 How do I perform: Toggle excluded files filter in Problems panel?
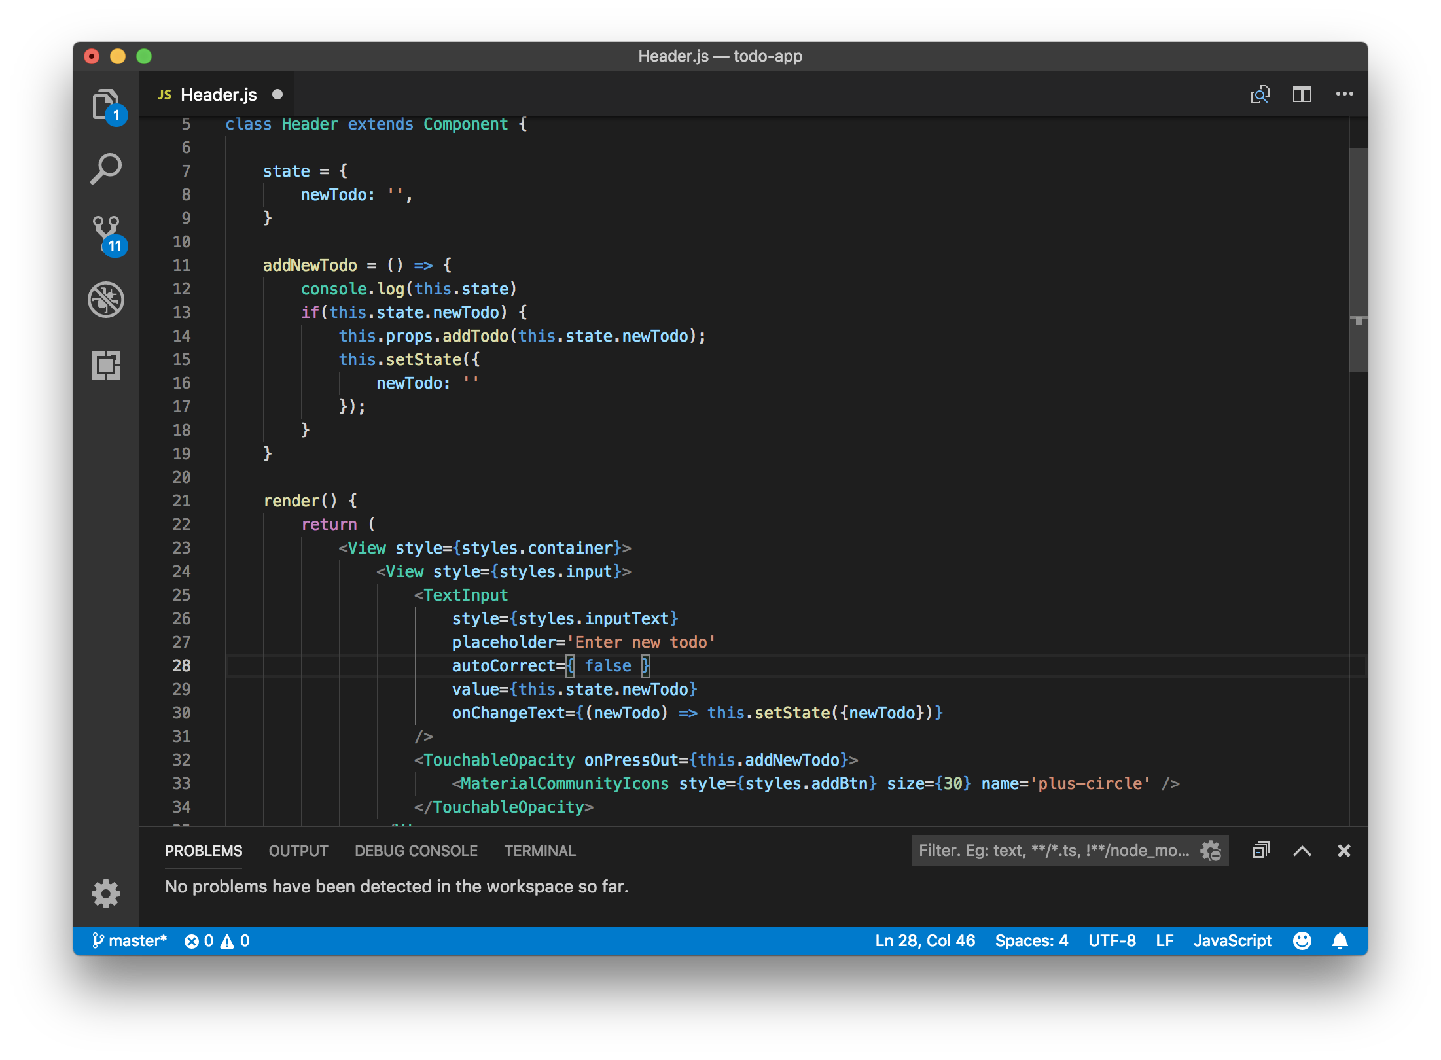tap(1210, 851)
